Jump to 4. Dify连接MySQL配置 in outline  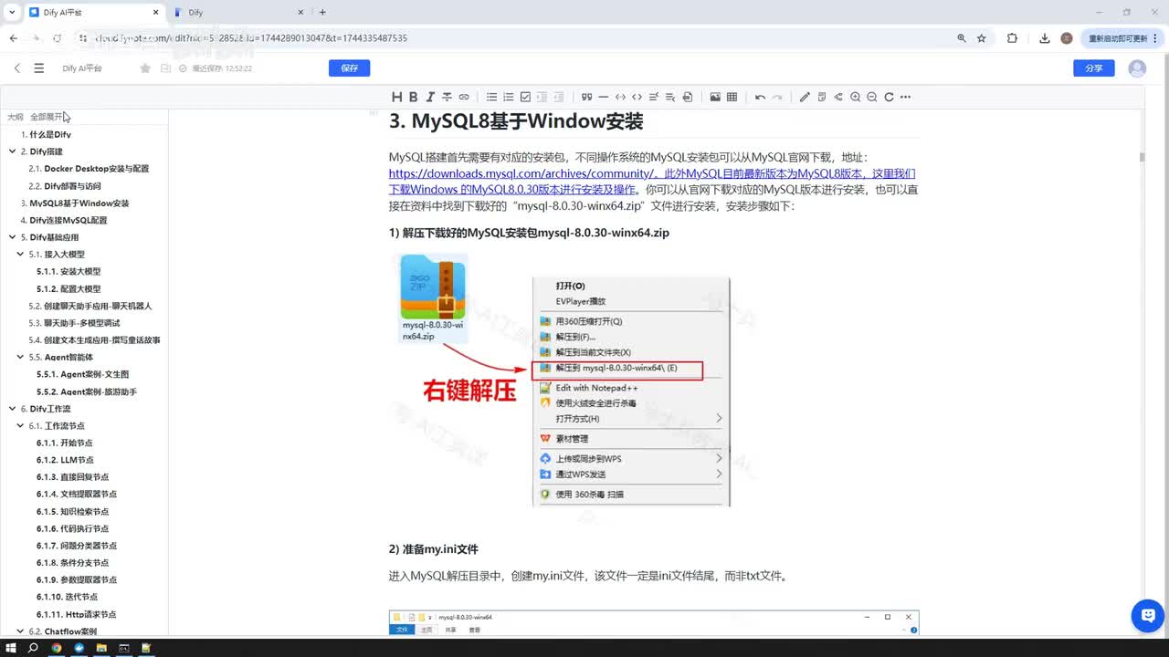64,220
